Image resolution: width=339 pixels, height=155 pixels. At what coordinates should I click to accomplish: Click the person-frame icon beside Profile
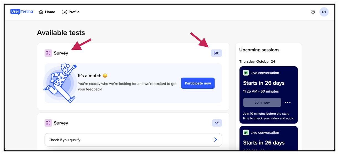[x=65, y=12]
